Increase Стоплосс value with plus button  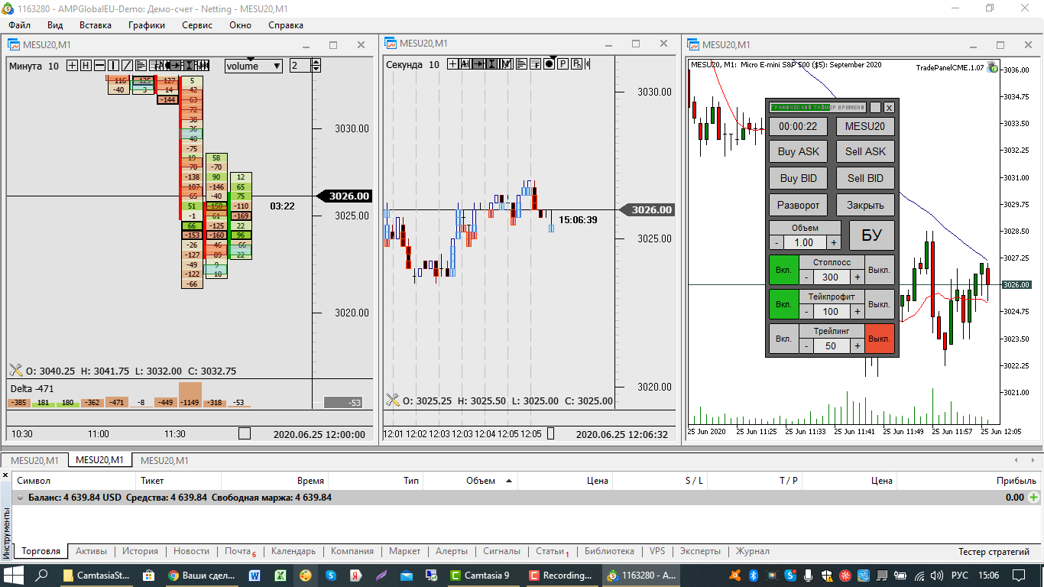(858, 277)
